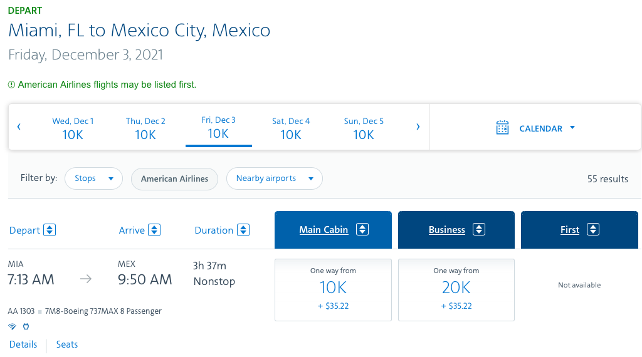The height and width of the screenshot is (357, 642).
Task: Click the Miami, FL to Mexico City heading
Action: [139, 30]
